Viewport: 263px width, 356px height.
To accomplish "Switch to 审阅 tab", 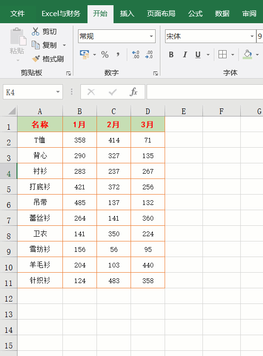I will coord(249,14).
